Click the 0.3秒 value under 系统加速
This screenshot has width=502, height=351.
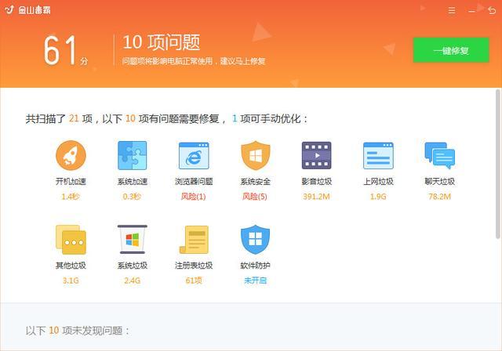[132, 197]
